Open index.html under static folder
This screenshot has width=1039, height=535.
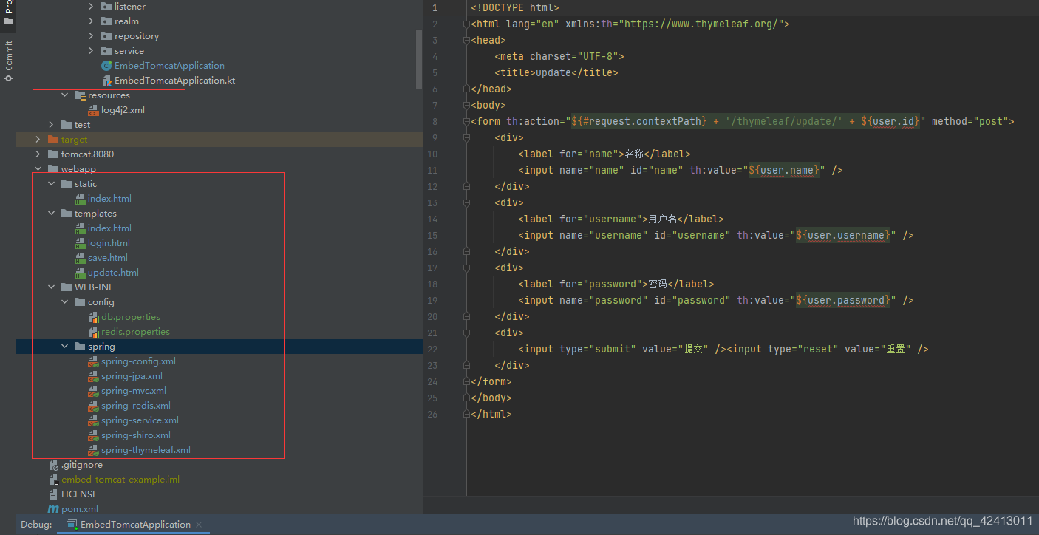(x=109, y=199)
